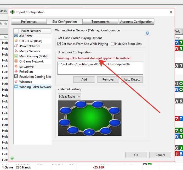
Task: Select the Merge Network row text
Action: point(30,51)
